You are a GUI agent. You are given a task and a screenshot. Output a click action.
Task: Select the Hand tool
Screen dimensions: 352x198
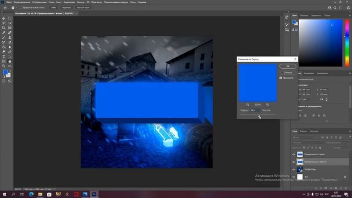[x=10, y=61]
